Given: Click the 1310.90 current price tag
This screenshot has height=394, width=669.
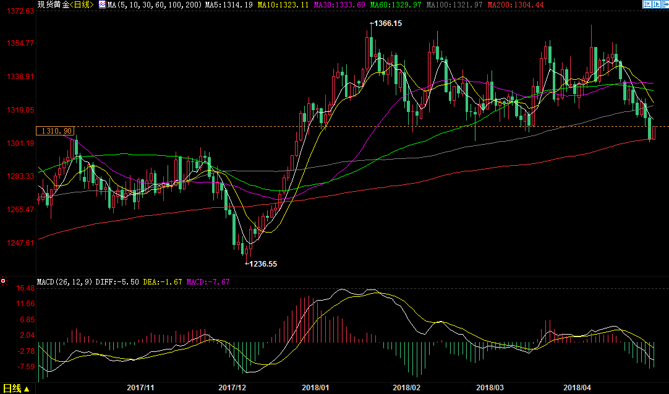Looking at the screenshot, I should pos(56,131).
